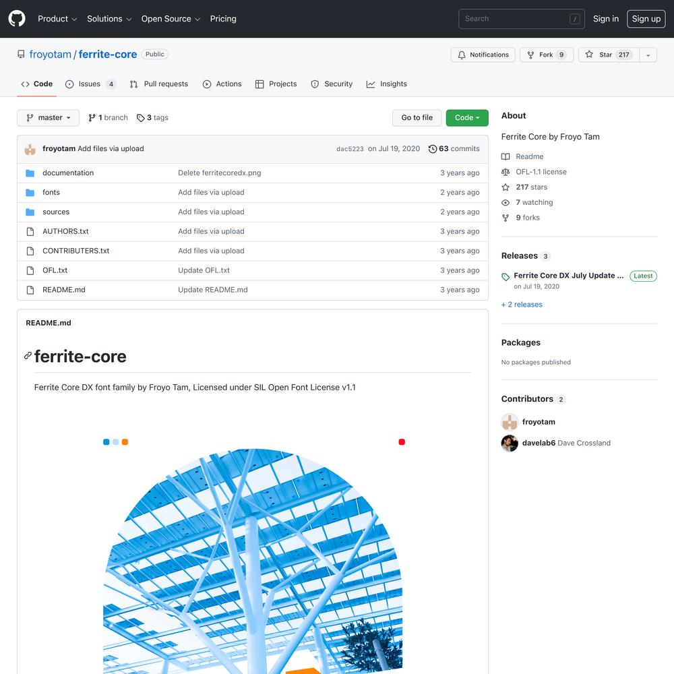Open the + 2 releases link

click(522, 305)
